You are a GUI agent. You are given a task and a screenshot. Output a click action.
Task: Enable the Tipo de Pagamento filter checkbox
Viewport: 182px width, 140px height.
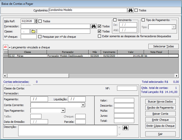(x=143, y=20)
